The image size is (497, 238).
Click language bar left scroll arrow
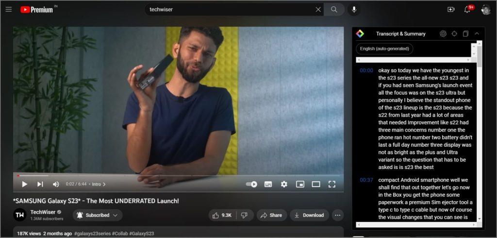click(x=359, y=60)
